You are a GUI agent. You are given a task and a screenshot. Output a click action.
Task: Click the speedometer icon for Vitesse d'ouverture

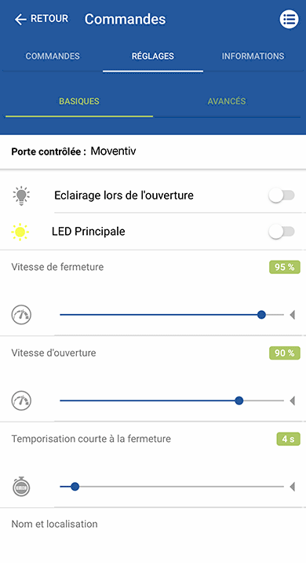click(21, 400)
